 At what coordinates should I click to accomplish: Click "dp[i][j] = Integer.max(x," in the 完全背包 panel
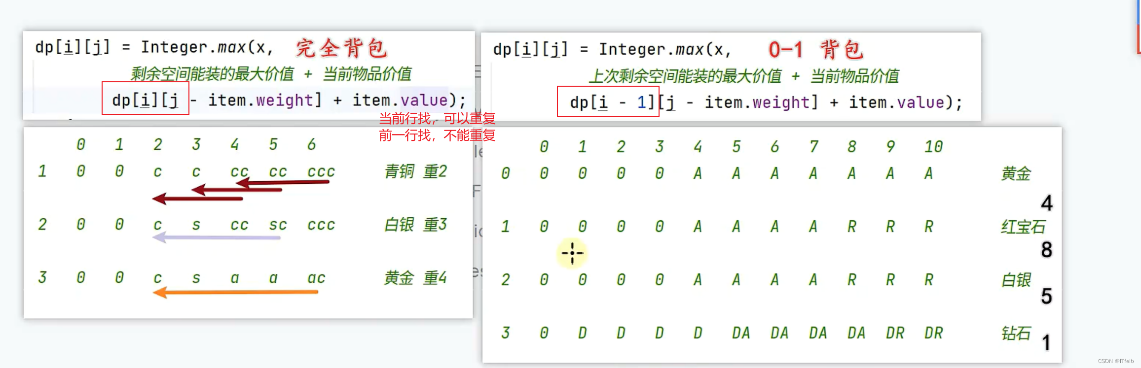point(154,47)
